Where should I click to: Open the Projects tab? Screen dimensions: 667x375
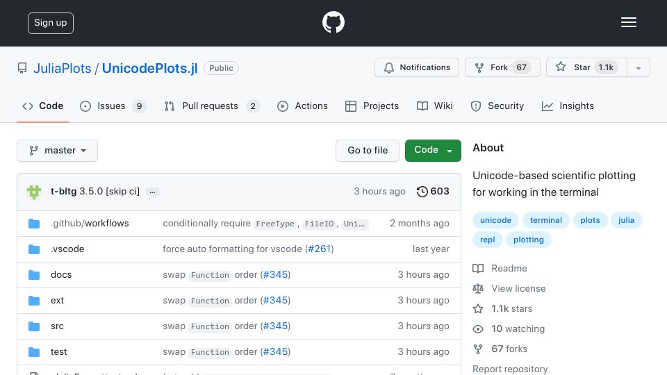tap(372, 106)
